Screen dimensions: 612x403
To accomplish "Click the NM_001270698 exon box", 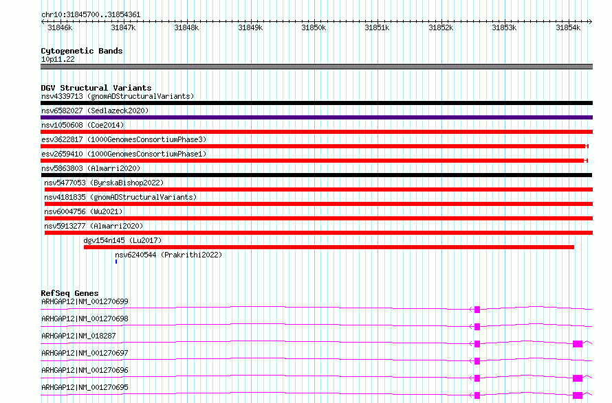I will coord(477,327).
